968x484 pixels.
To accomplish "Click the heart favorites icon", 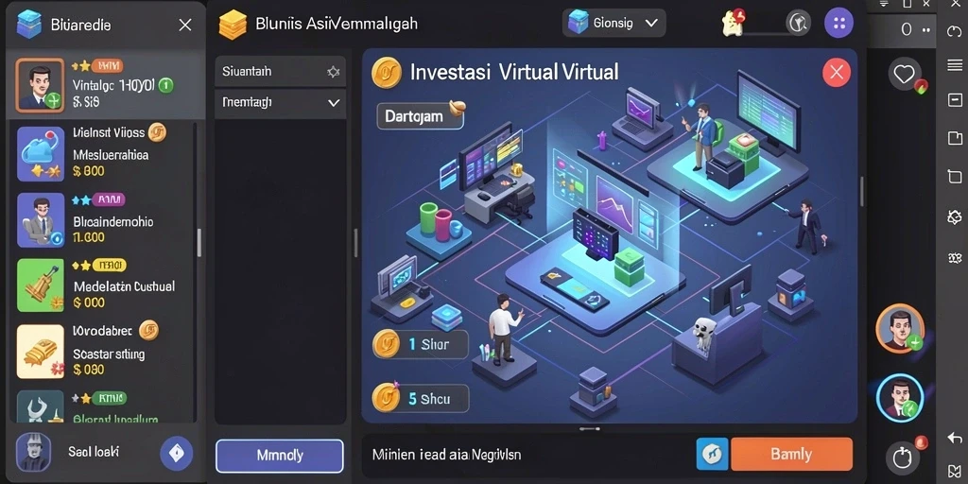I will [x=905, y=75].
